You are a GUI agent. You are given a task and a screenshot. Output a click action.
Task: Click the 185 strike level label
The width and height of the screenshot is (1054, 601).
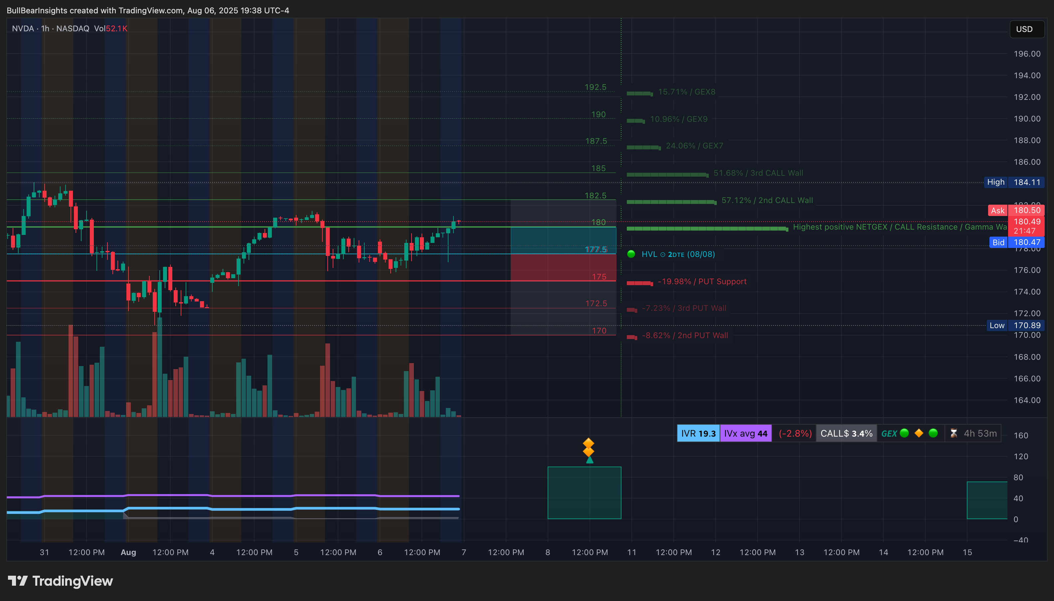coord(599,168)
